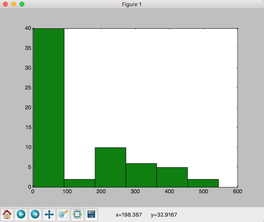Click the y-axis label 10
The height and width of the screenshot is (222, 264).
[28, 147]
